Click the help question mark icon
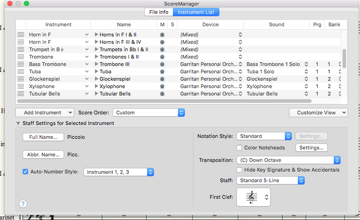 click(x=23, y=203)
